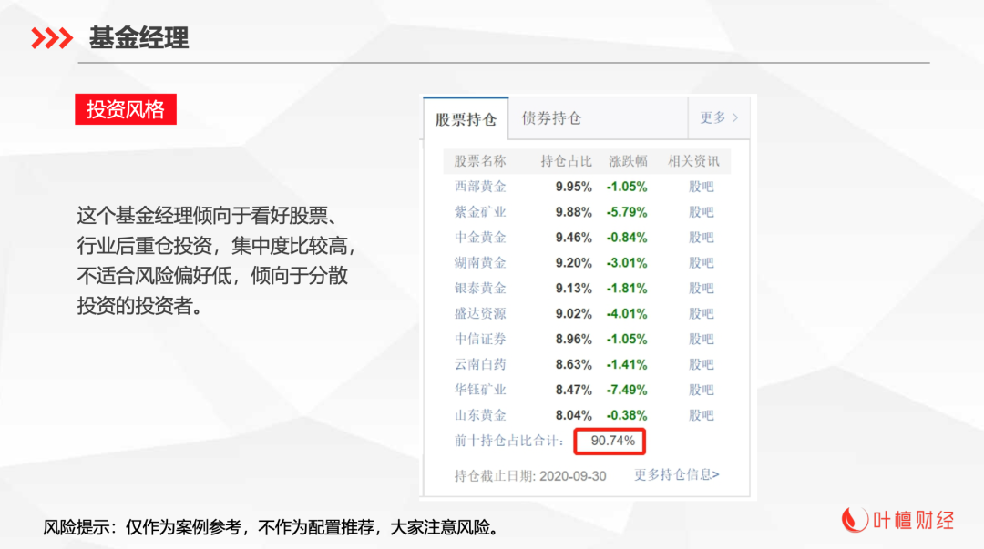Select the 风险提示 disclaimer text
The height and width of the screenshot is (549, 984).
[x=272, y=528]
